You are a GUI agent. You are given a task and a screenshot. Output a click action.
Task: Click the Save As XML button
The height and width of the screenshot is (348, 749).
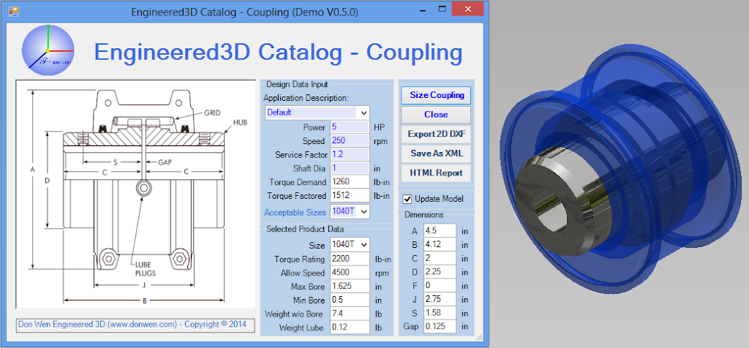click(x=436, y=154)
